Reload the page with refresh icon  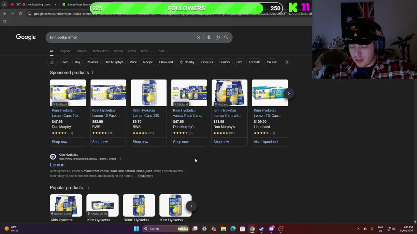(x=20, y=14)
